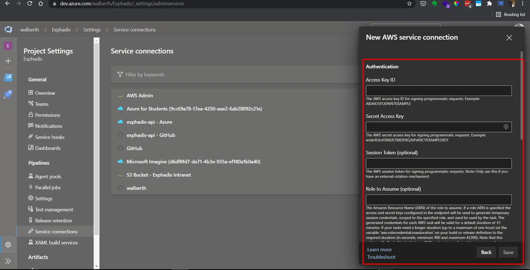The height and width of the screenshot is (270, 530).
Task: Go back with the browser back arrow
Action: click(x=8, y=4)
